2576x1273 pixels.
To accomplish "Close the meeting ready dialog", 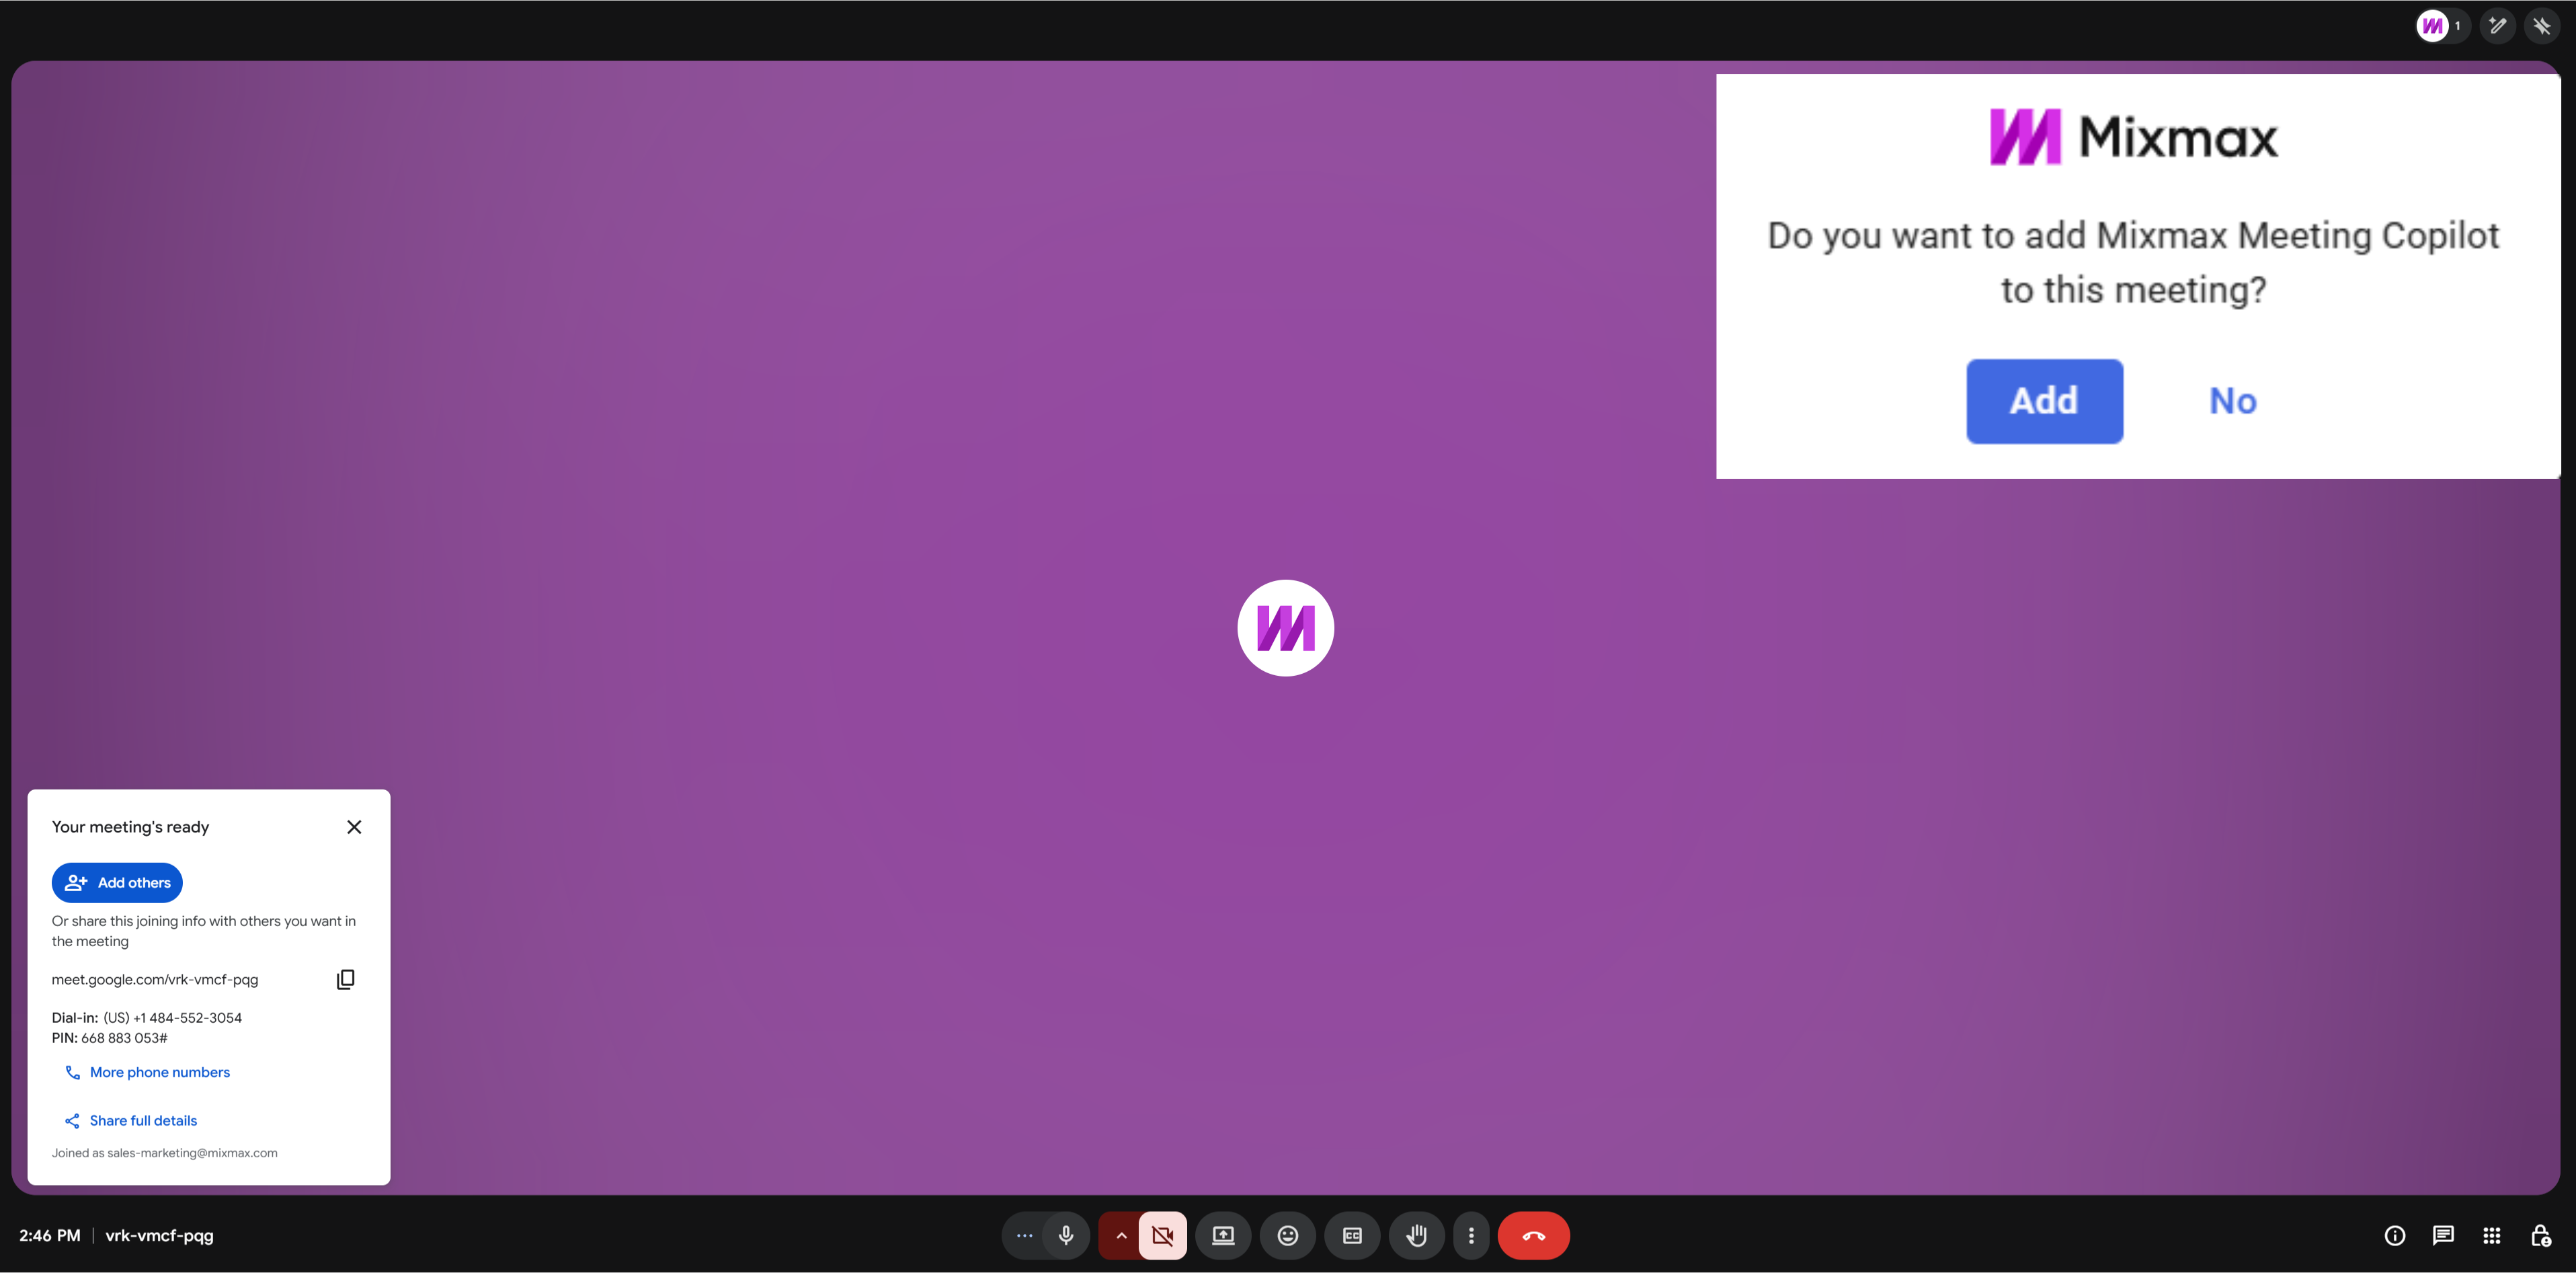I will (x=354, y=827).
